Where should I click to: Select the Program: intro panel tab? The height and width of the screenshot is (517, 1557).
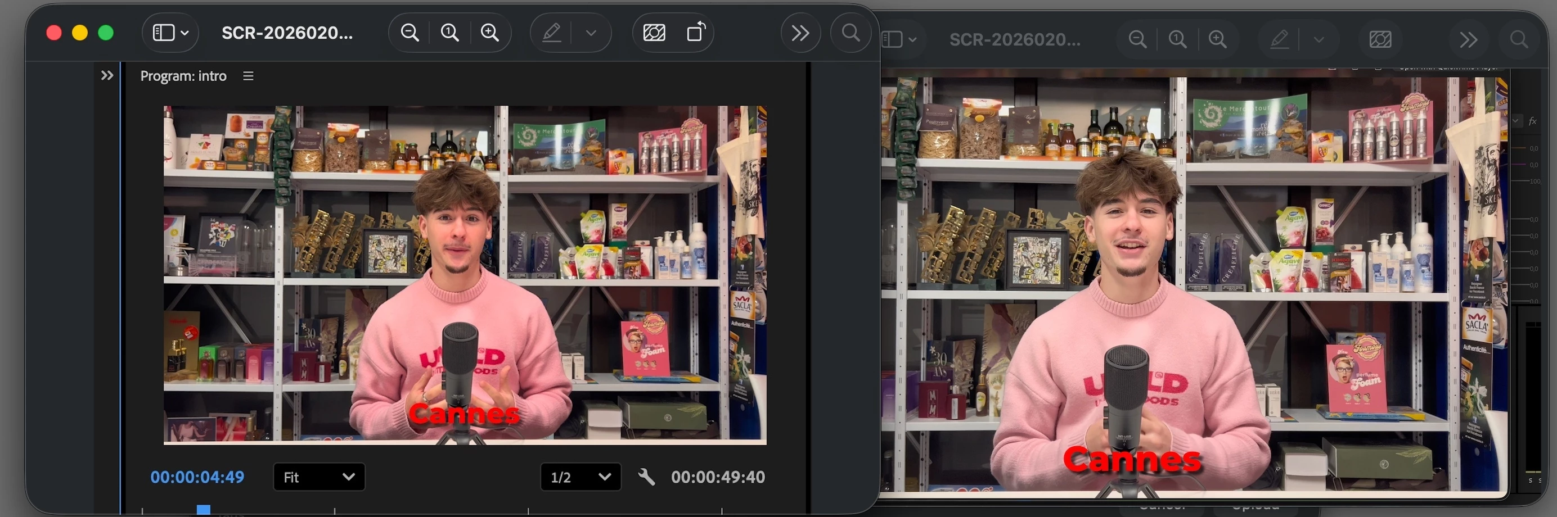[183, 76]
